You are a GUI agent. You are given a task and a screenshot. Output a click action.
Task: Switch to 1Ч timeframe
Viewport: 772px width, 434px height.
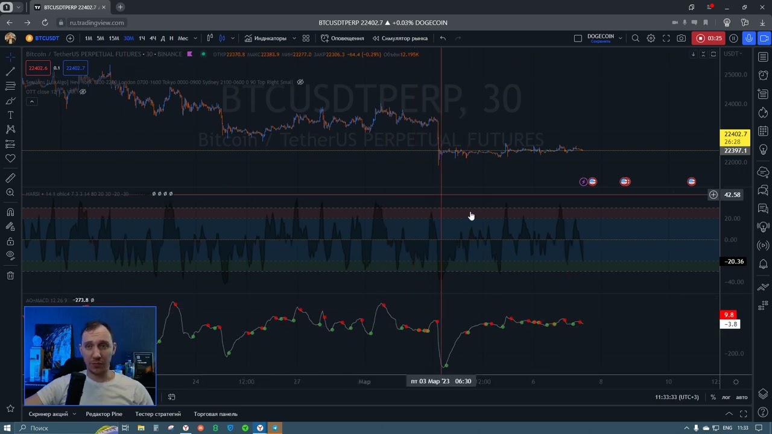pos(142,38)
